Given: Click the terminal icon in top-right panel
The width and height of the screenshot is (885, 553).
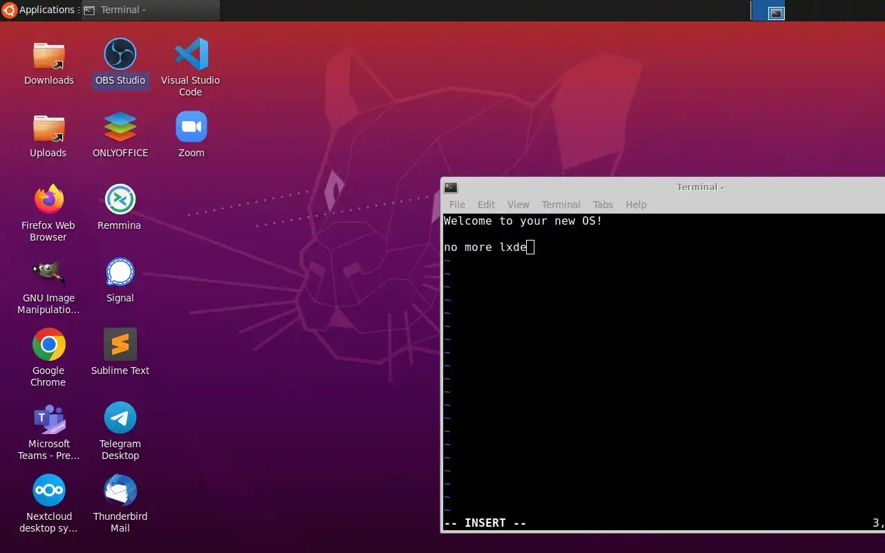Looking at the screenshot, I should [776, 12].
